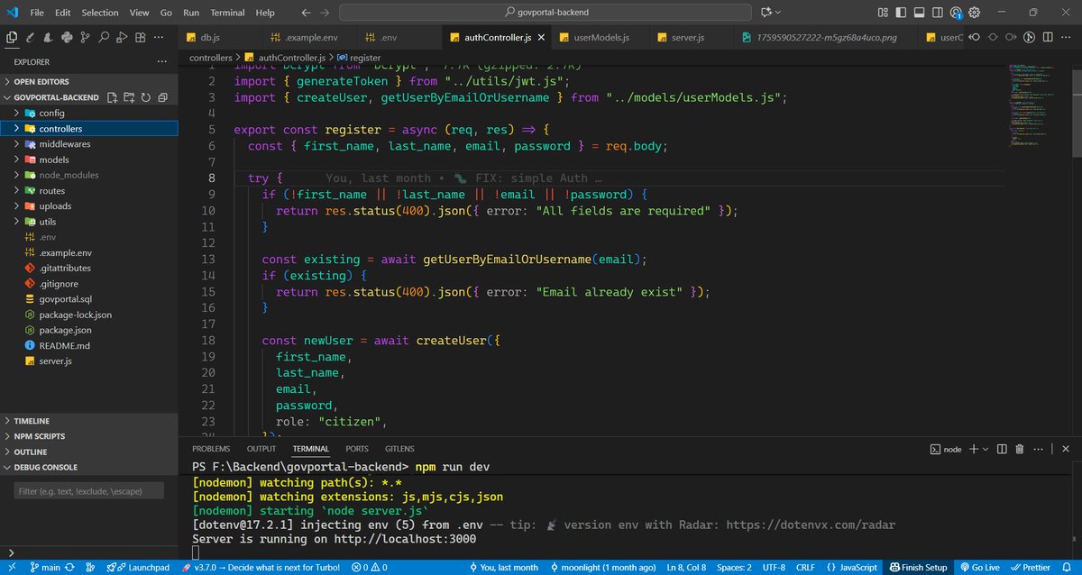The height and width of the screenshot is (575, 1082).
Task: Kill the terminal with trash icon
Action: click(x=1020, y=449)
